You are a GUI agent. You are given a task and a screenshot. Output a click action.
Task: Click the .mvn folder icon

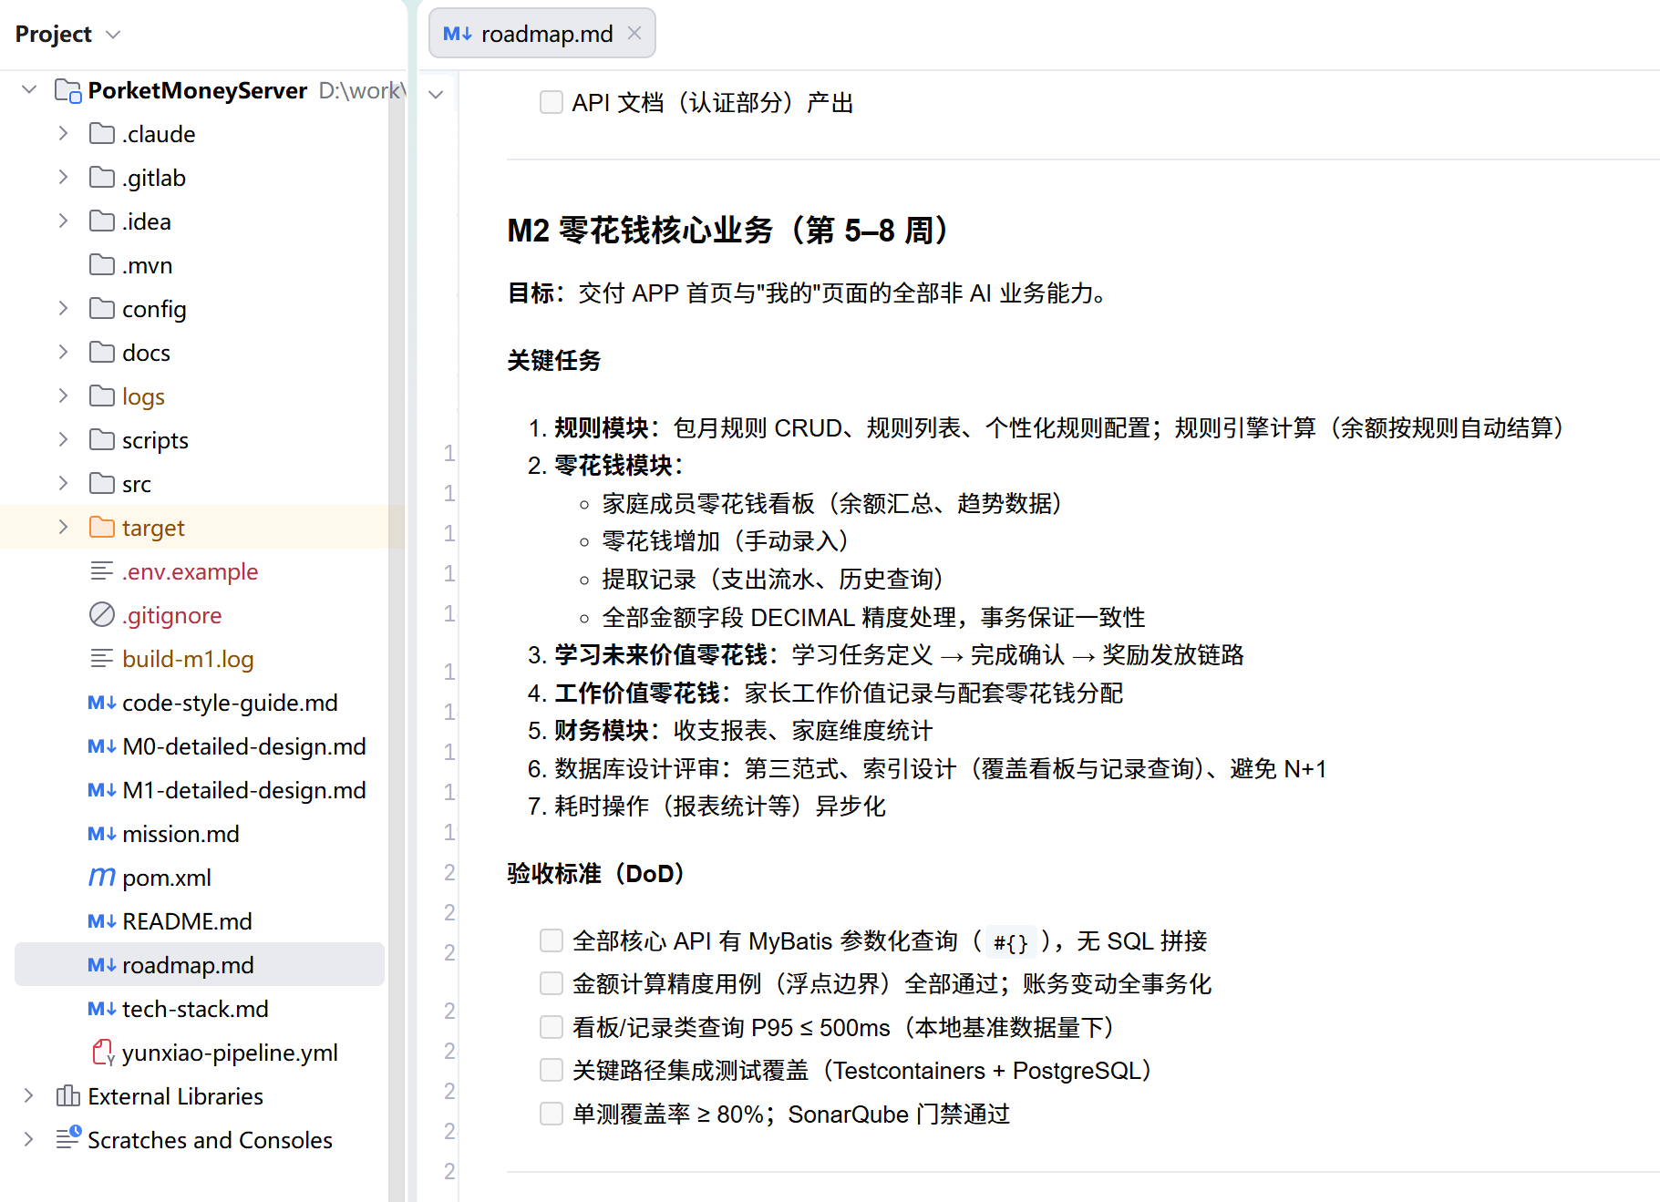point(102,264)
